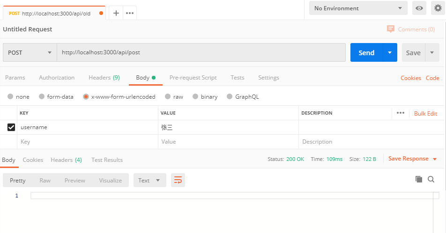Open manage environments gear icon
The image size is (446, 233).
[x=438, y=8]
